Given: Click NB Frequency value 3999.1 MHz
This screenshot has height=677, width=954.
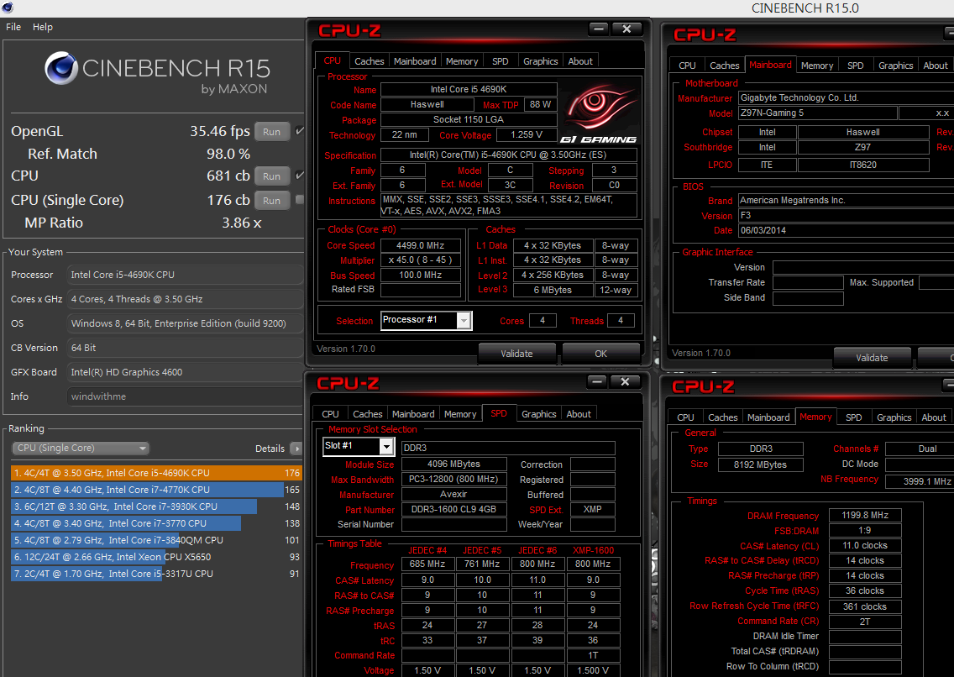Looking at the screenshot, I should click(x=920, y=481).
